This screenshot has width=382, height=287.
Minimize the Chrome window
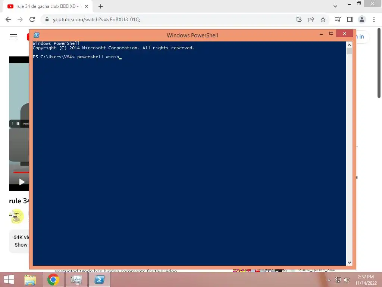tap(349, 4)
